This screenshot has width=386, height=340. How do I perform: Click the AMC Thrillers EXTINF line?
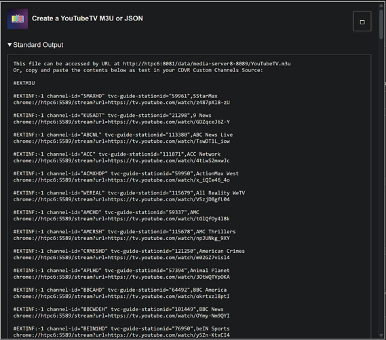click(125, 232)
